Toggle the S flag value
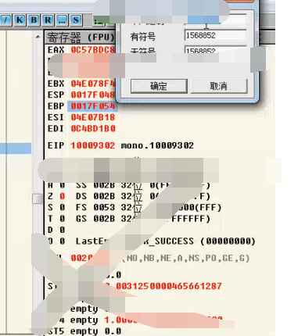 (62, 207)
